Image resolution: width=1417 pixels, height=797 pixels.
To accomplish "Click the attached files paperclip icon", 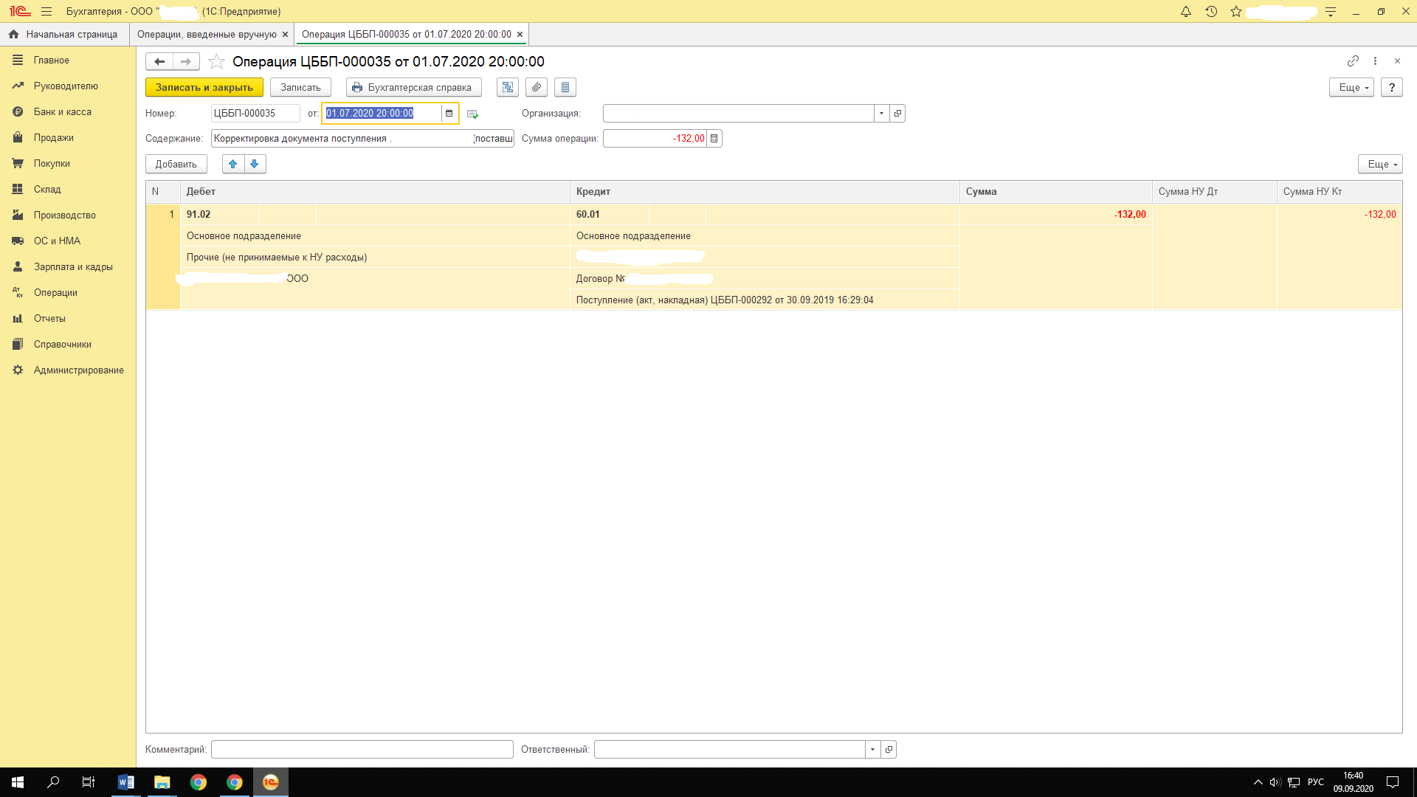I will coord(537,87).
